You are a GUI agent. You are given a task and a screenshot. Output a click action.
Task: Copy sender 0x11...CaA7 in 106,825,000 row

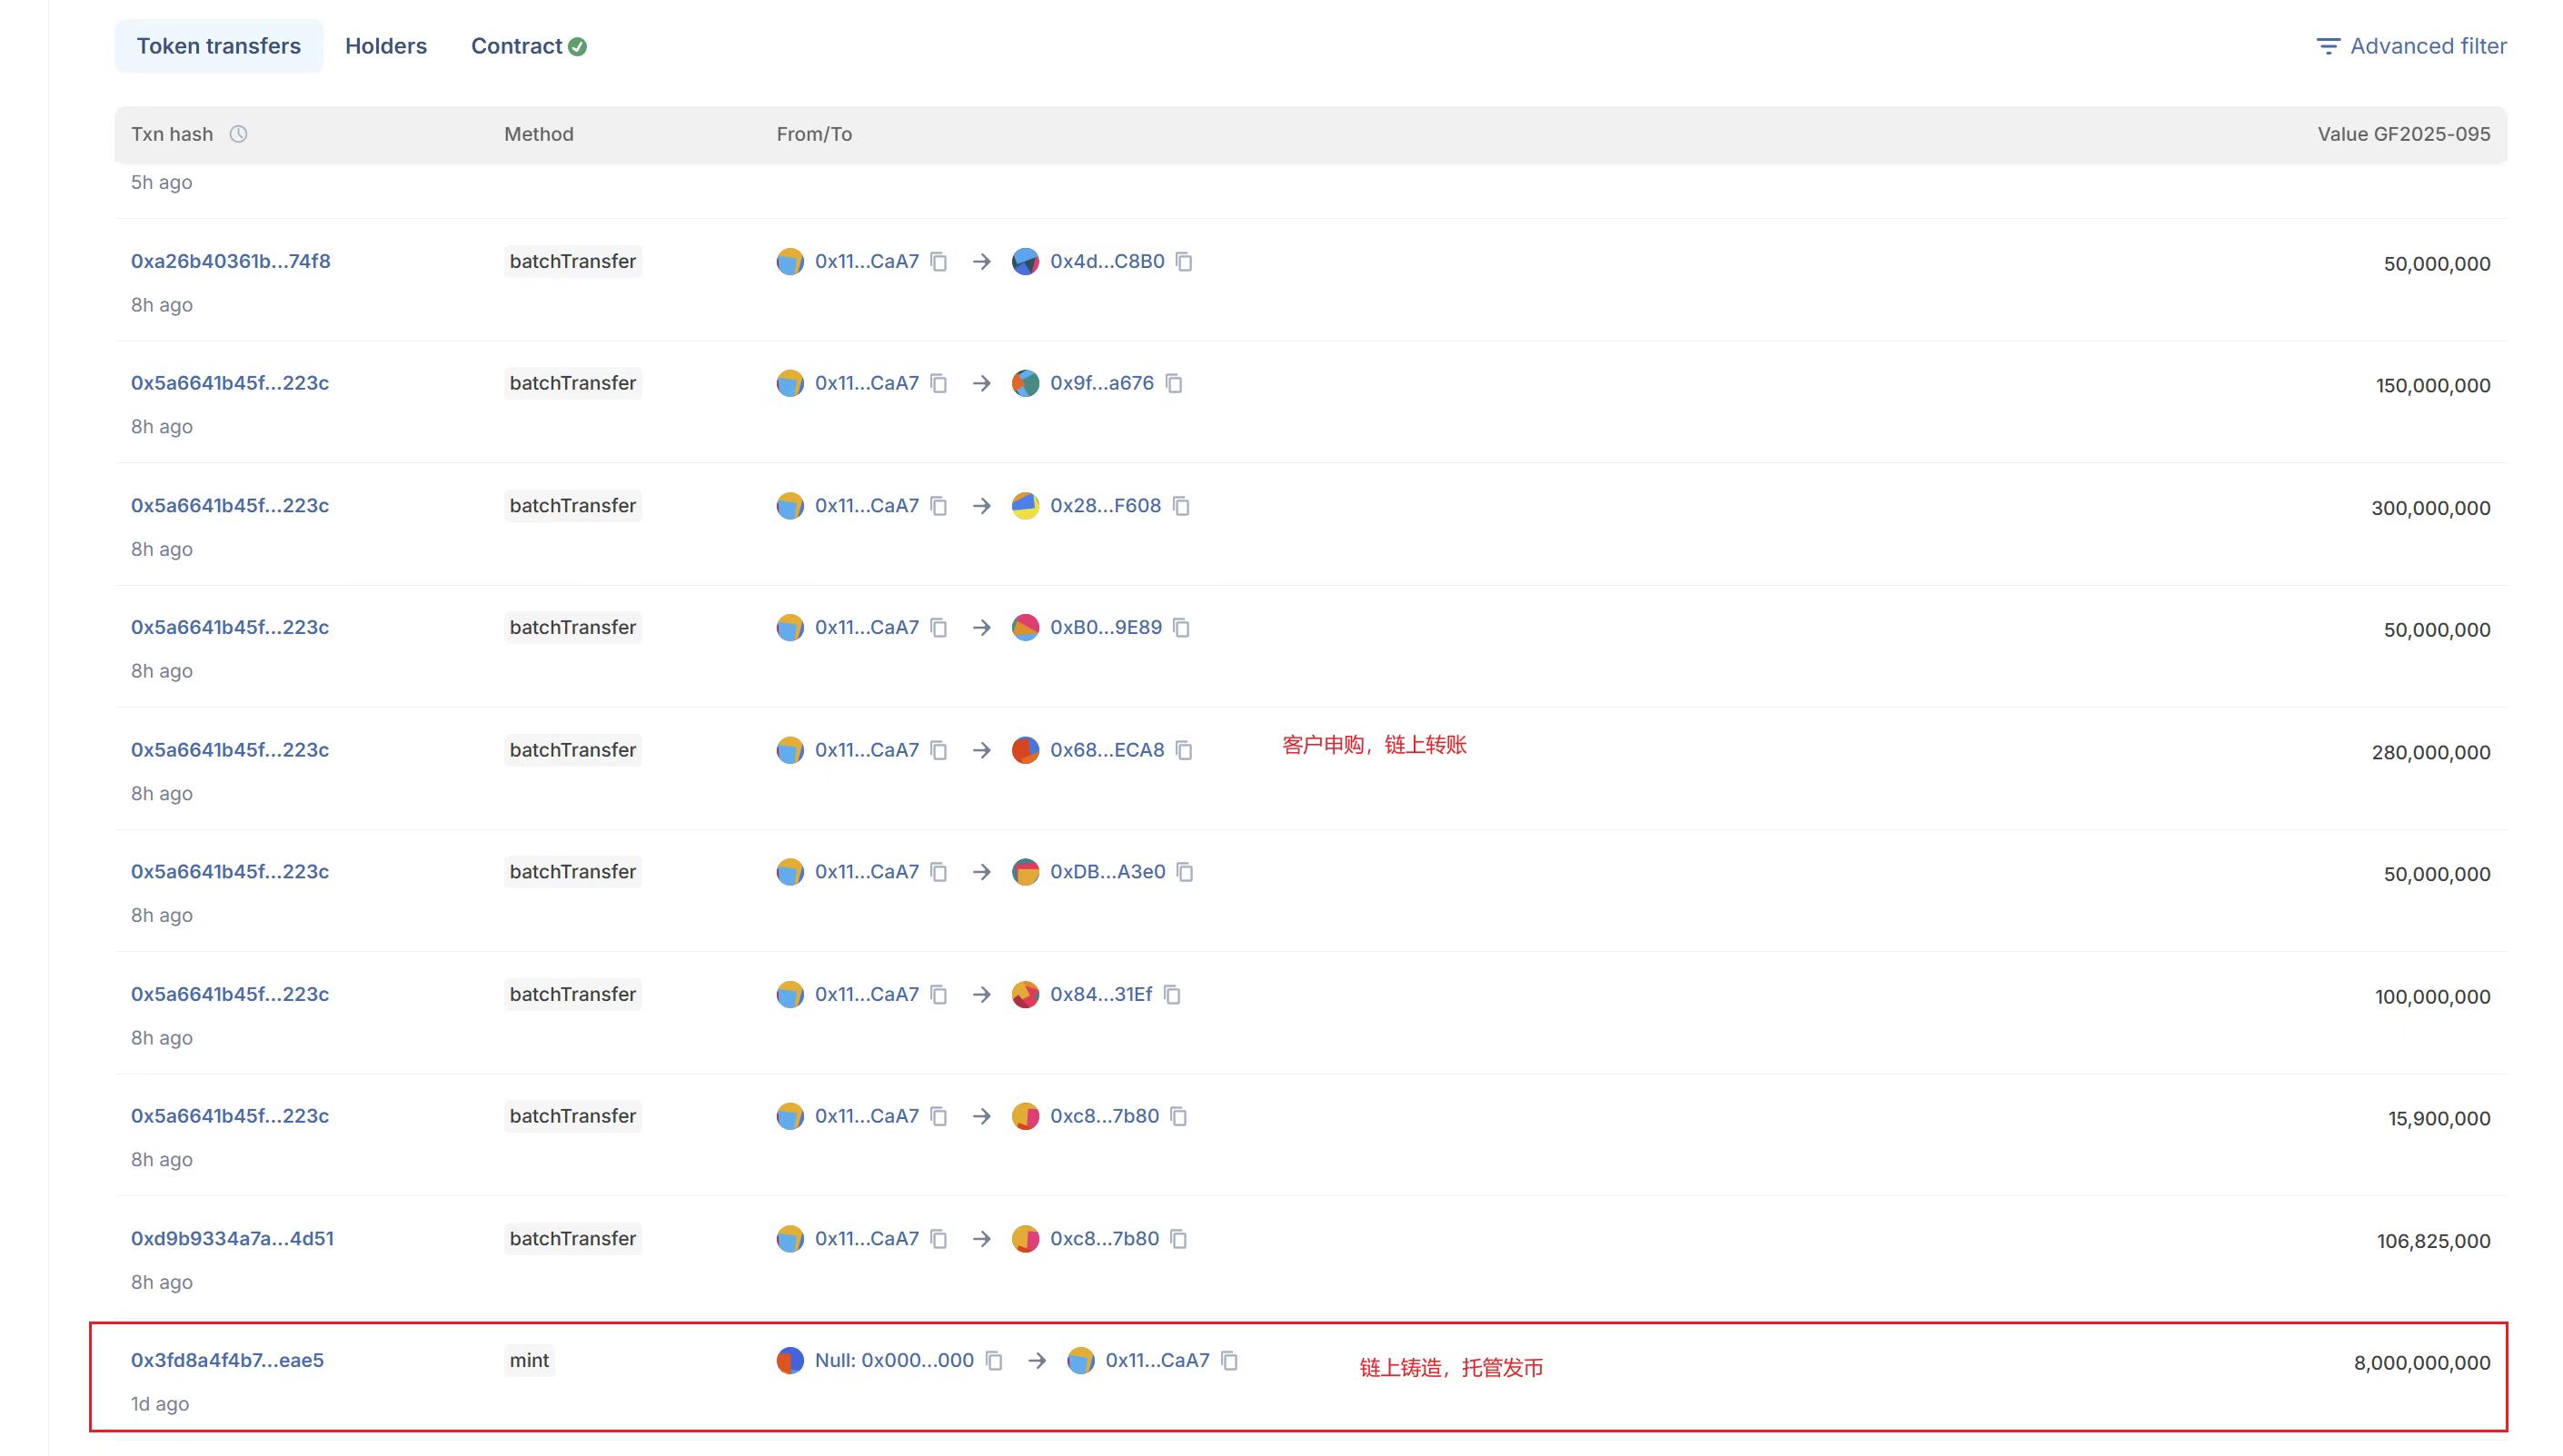coord(939,1239)
